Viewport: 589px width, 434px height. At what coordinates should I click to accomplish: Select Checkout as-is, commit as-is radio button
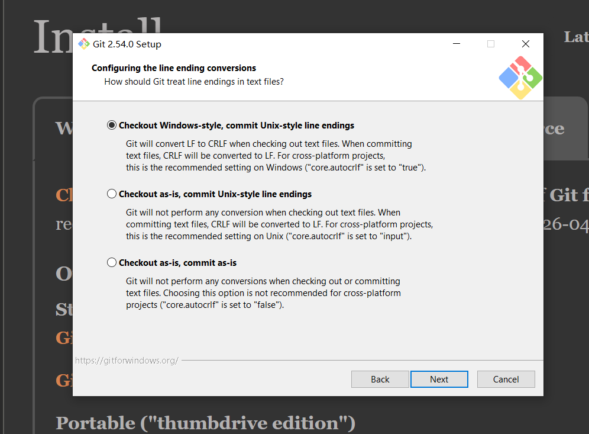[x=112, y=262]
